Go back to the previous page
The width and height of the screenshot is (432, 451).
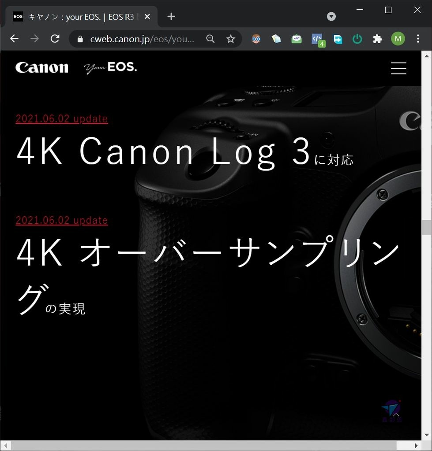(x=14, y=39)
